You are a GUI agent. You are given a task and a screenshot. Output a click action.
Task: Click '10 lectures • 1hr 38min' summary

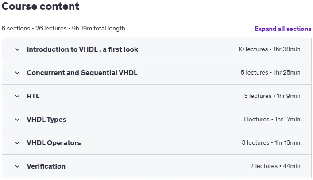pos(269,49)
